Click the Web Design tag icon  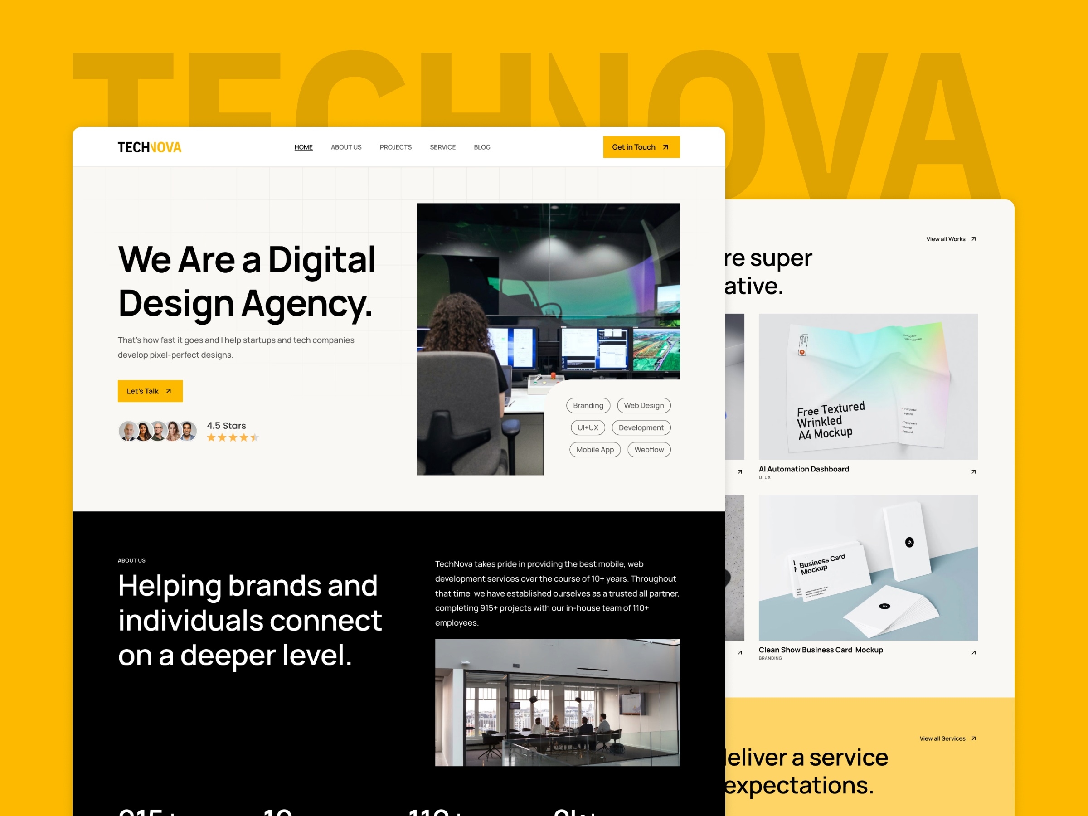(x=645, y=404)
